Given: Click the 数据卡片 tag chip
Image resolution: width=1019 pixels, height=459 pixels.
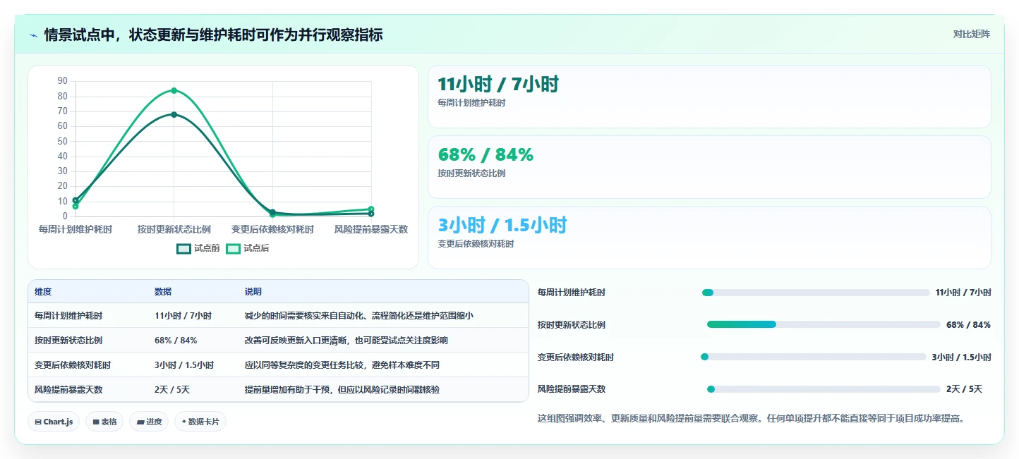Looking at the screenshot, I should (200, 422).
